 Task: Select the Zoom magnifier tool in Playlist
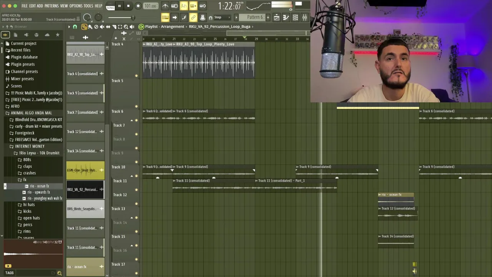coord(126,27)
